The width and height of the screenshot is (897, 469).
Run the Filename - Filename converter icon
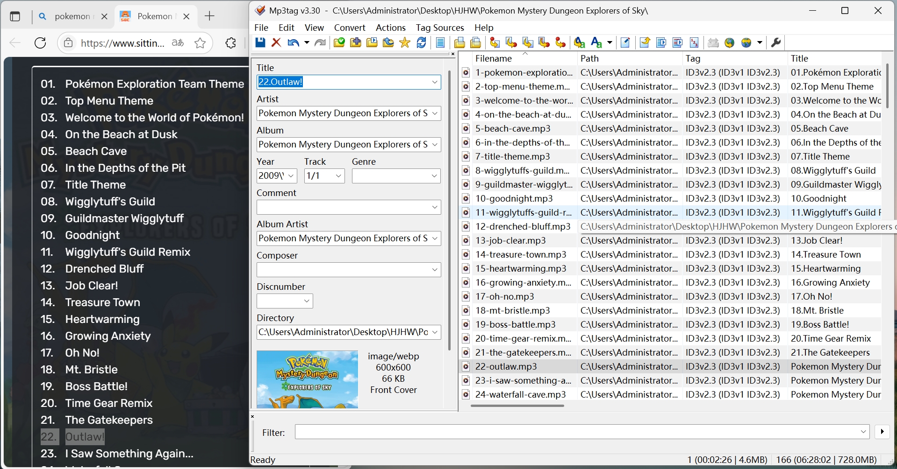(x=528, y=42)
